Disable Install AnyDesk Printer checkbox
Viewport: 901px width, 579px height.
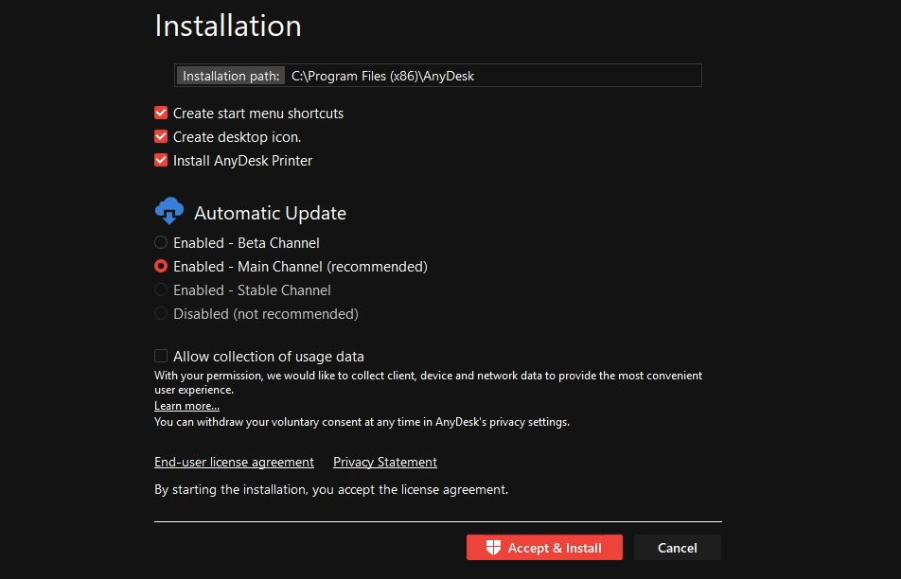pyautogui.click(x=161, y=160)
